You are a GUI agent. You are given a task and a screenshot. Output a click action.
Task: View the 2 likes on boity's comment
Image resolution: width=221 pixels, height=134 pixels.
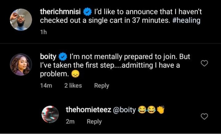[73, 85]
